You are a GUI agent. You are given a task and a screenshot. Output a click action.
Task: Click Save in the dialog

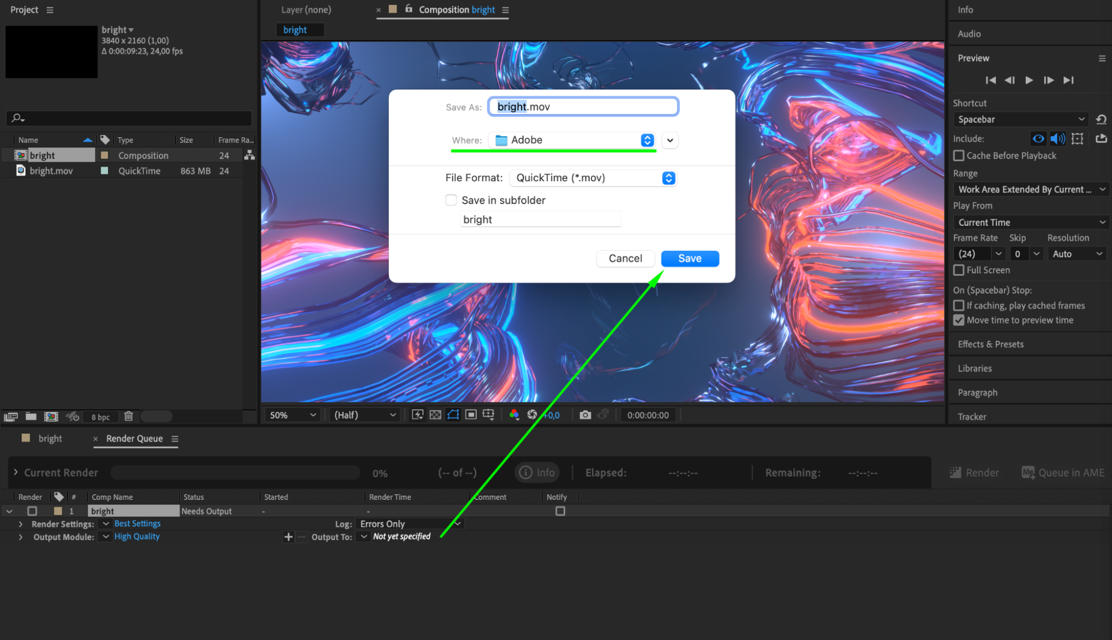point(690,259)
